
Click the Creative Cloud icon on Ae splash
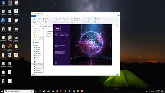[56, 63]
